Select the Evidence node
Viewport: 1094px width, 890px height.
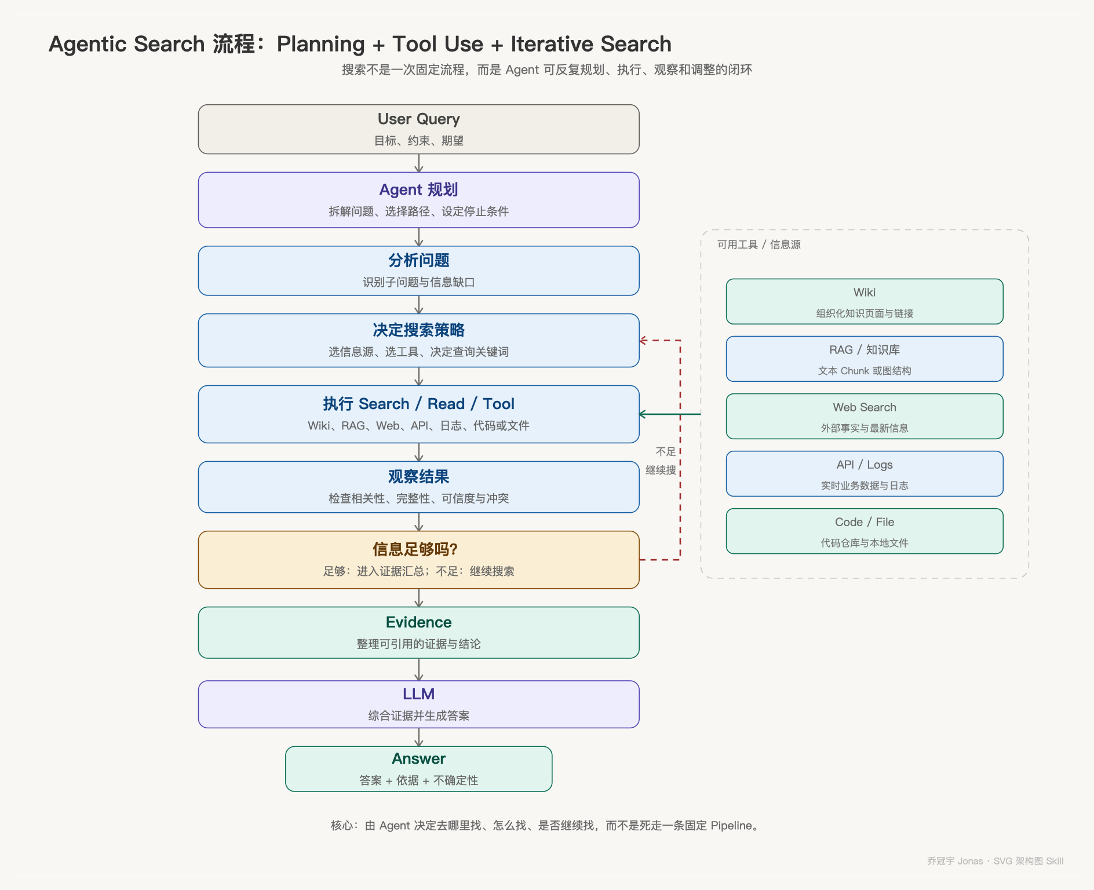pyautogui.click(x=418, y=632)
